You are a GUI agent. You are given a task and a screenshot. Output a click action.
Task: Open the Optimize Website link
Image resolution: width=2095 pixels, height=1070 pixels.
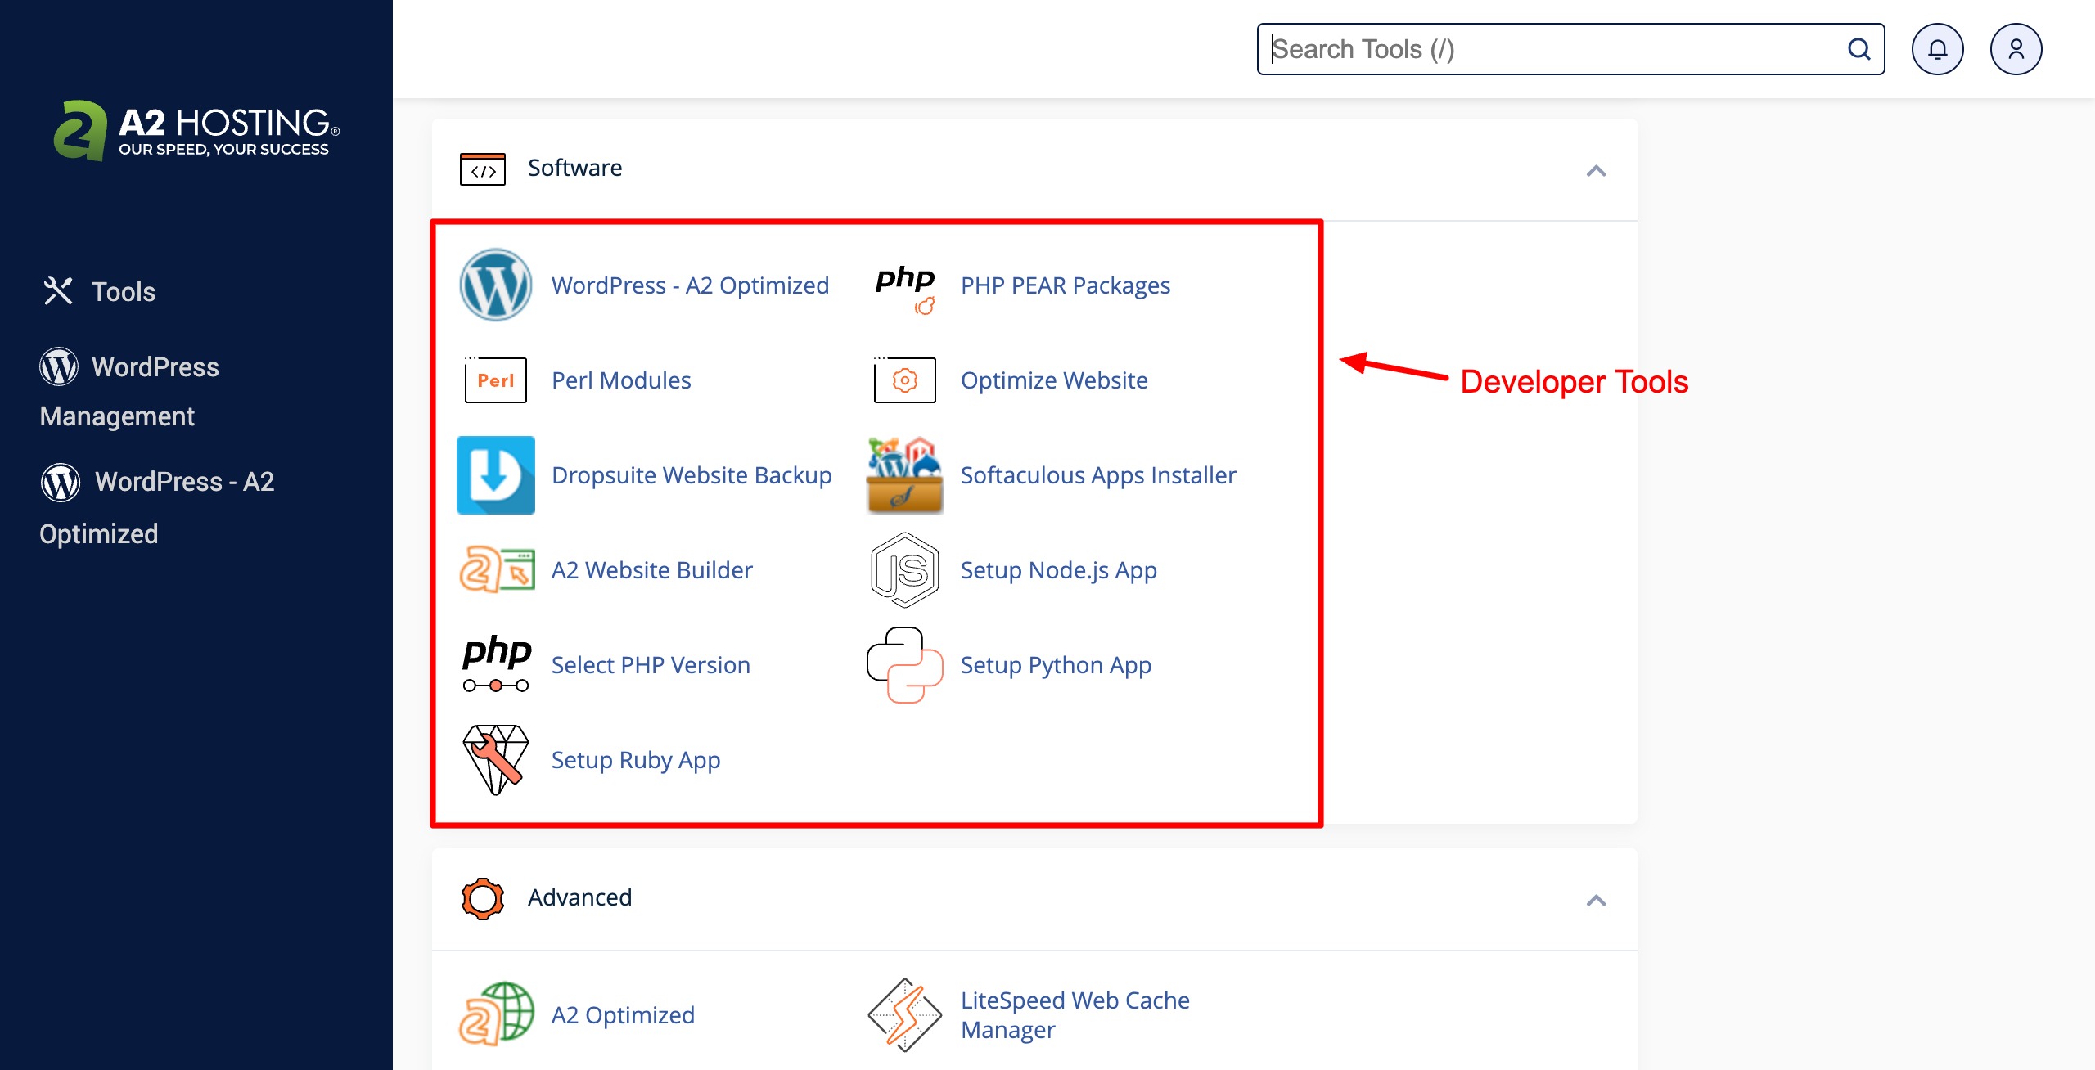[1054, 380]
